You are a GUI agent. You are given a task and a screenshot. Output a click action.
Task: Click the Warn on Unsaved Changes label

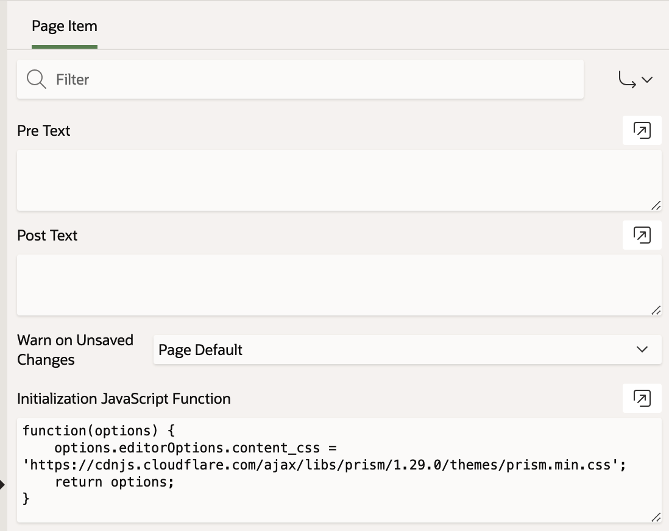click(x=75, y=350)
